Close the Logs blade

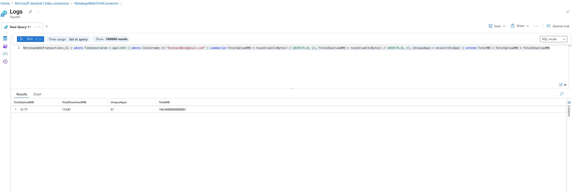568,12
